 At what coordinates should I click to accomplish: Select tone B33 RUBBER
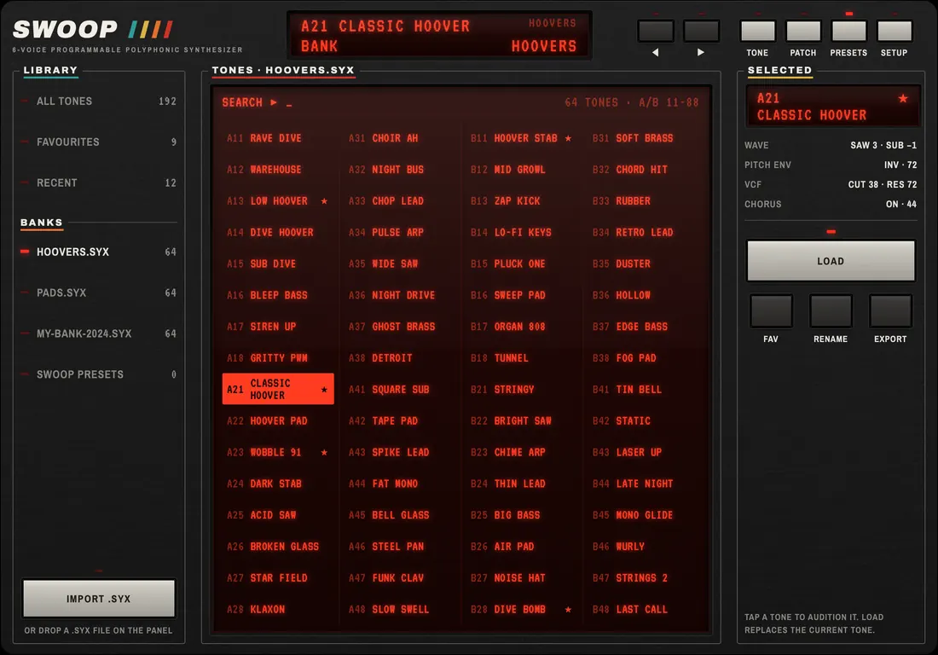pos(644,201)
